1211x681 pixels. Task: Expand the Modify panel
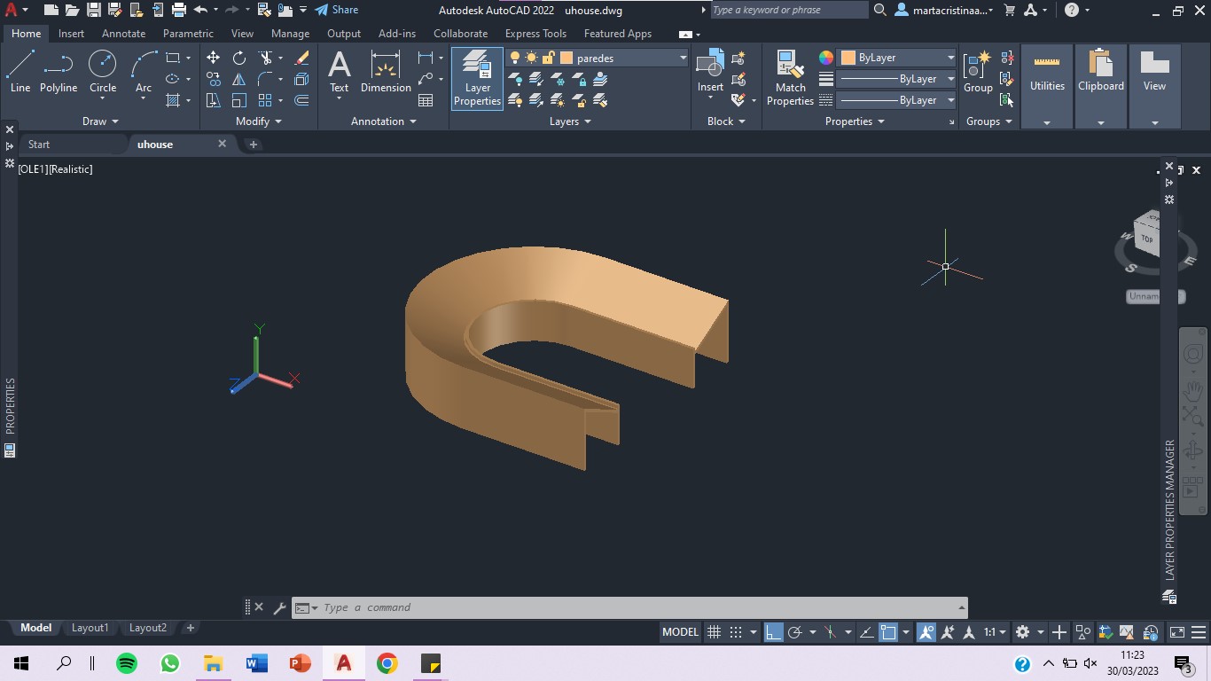tap(259, 121)
